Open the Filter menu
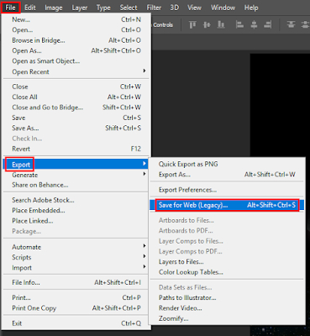 [154, 8]
